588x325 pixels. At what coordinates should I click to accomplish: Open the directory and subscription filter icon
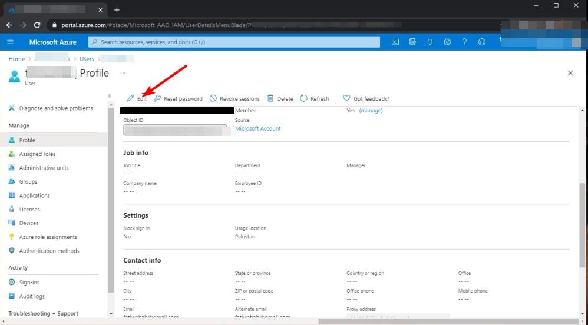(412, 42)
